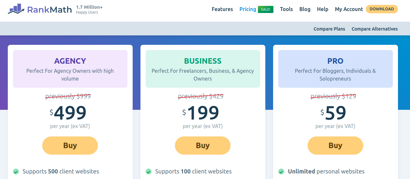Viewport: 410px width, 179px height.
Task: Click 'Perfect For Agency Owners with high volume'
Action: tap(70, 75)
